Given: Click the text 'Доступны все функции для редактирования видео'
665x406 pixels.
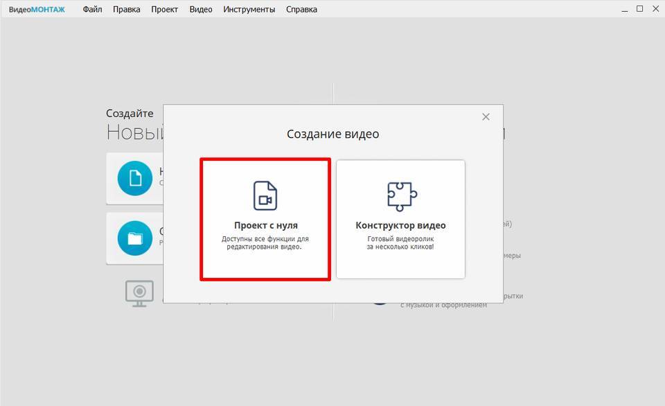Looking at the screenshot, I should click(x=265, y=242).
